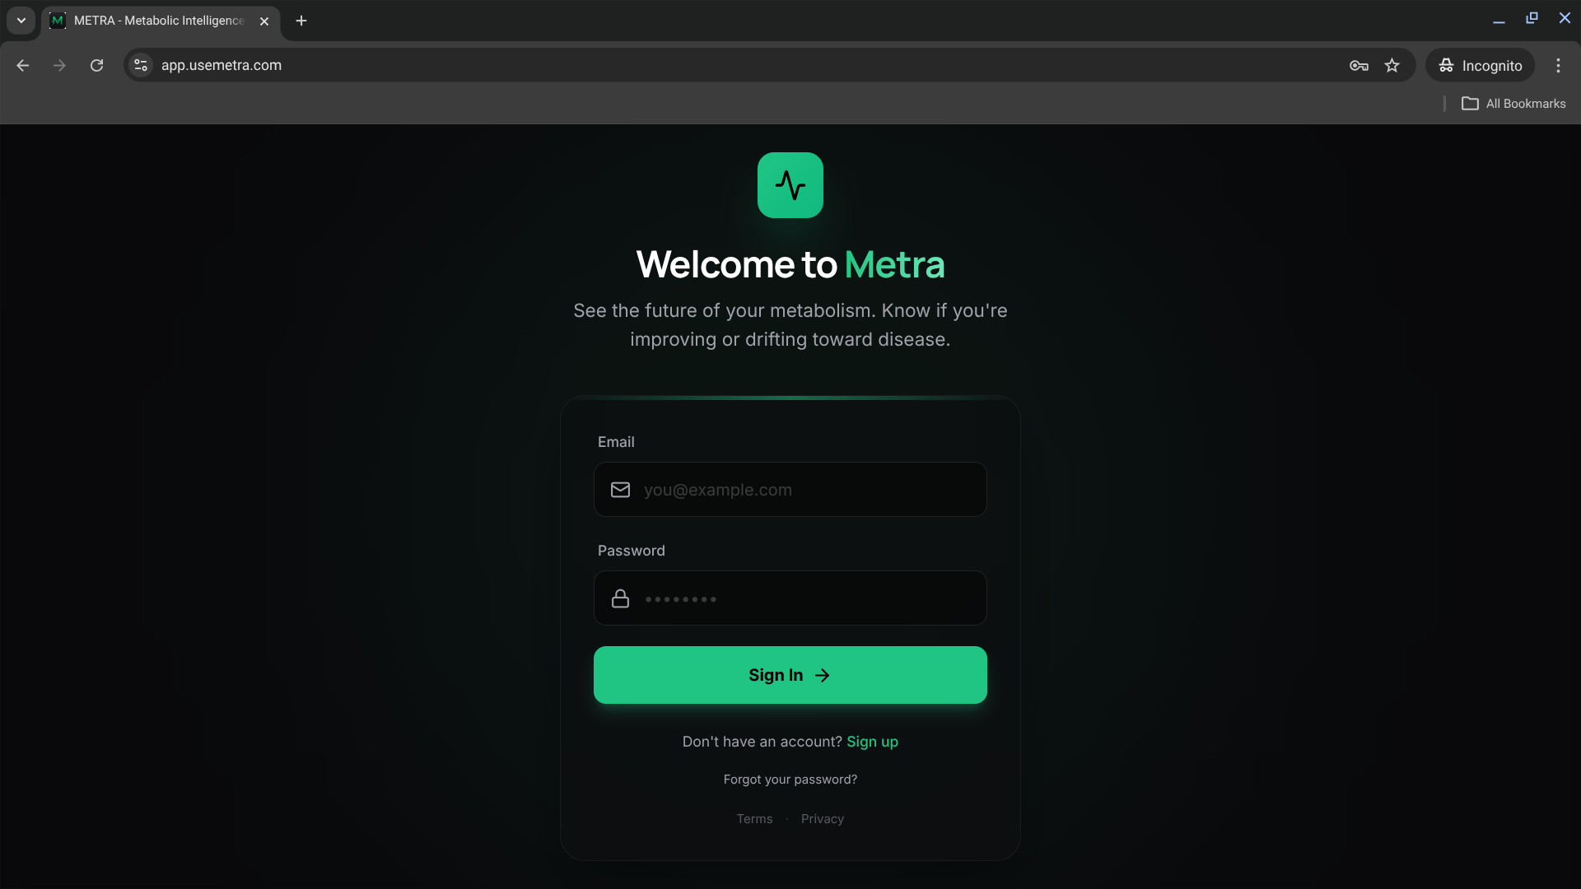Restore down the browser window
The width and height of the screenshot is (1581, 889).
tap(1532, 18)
